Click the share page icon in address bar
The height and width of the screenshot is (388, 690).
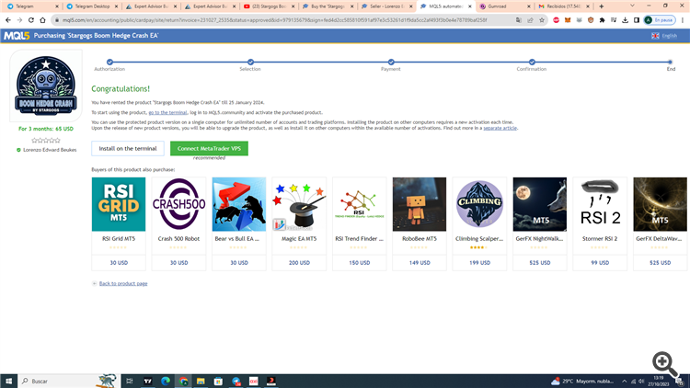tap(530, 20)
